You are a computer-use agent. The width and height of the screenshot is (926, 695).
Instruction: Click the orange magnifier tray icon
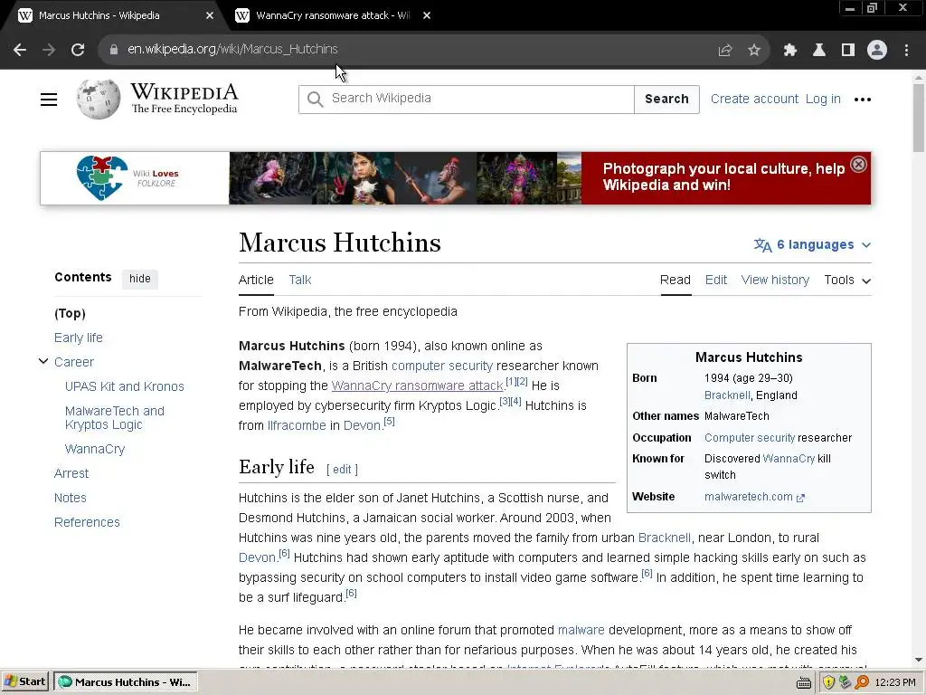(862, 682)
